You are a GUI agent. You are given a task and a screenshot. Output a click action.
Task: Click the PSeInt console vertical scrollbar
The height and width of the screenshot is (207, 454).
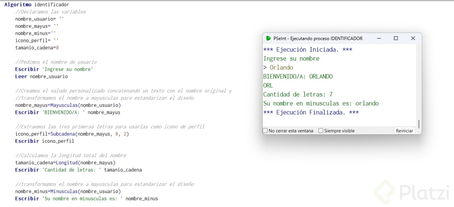[419, 124]
